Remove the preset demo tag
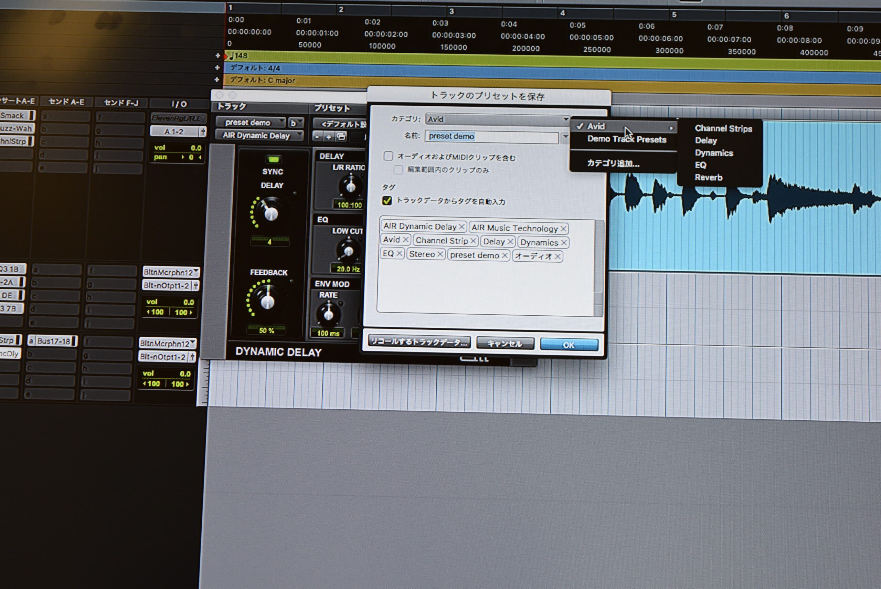 pyautogui.click(x=505, y=256)
